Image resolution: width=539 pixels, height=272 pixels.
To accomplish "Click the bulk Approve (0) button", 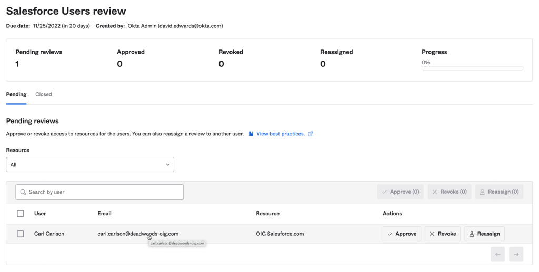I will (401, 192).
